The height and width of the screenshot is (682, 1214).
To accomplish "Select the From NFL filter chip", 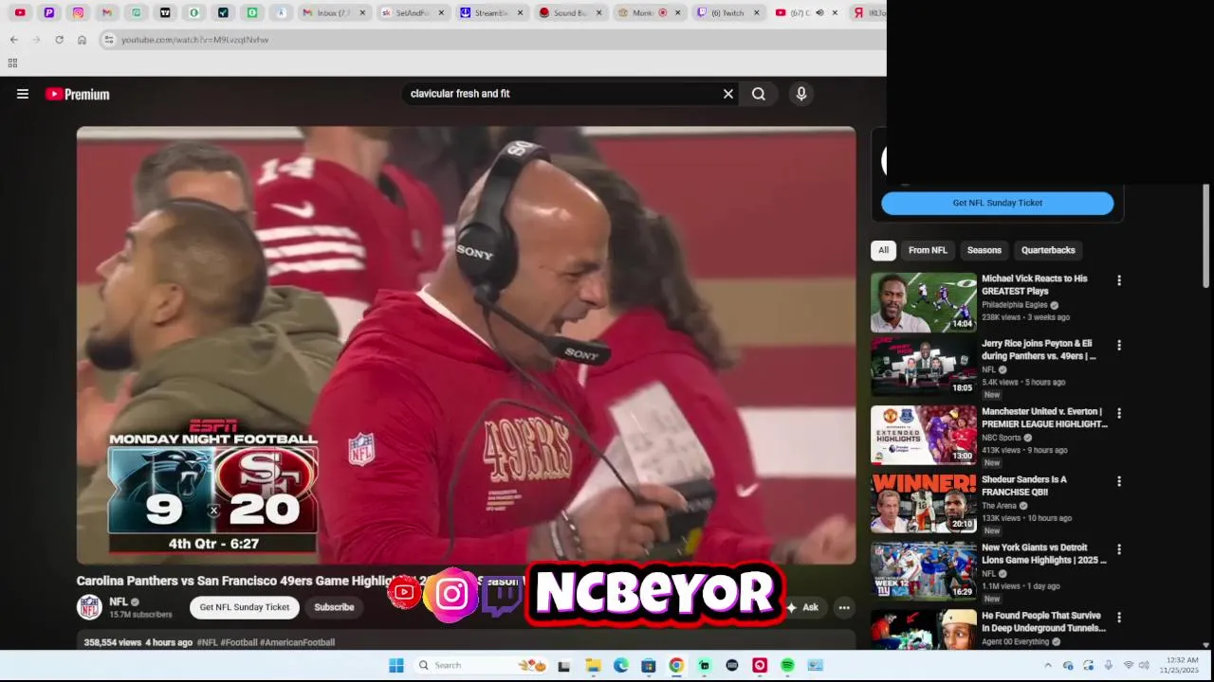I will click(x=928, y=250).
